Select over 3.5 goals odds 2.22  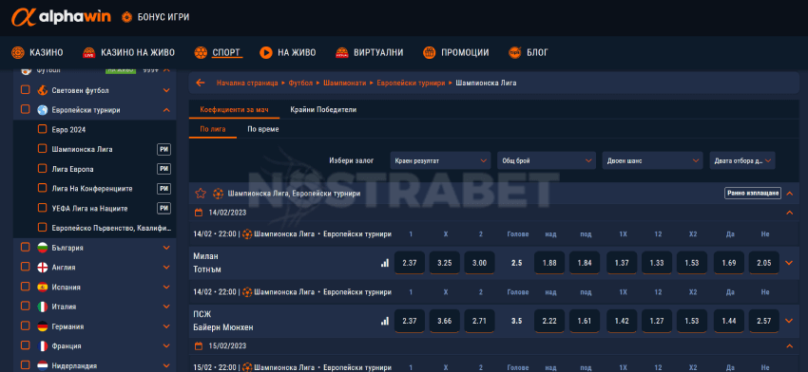[549, 321]
